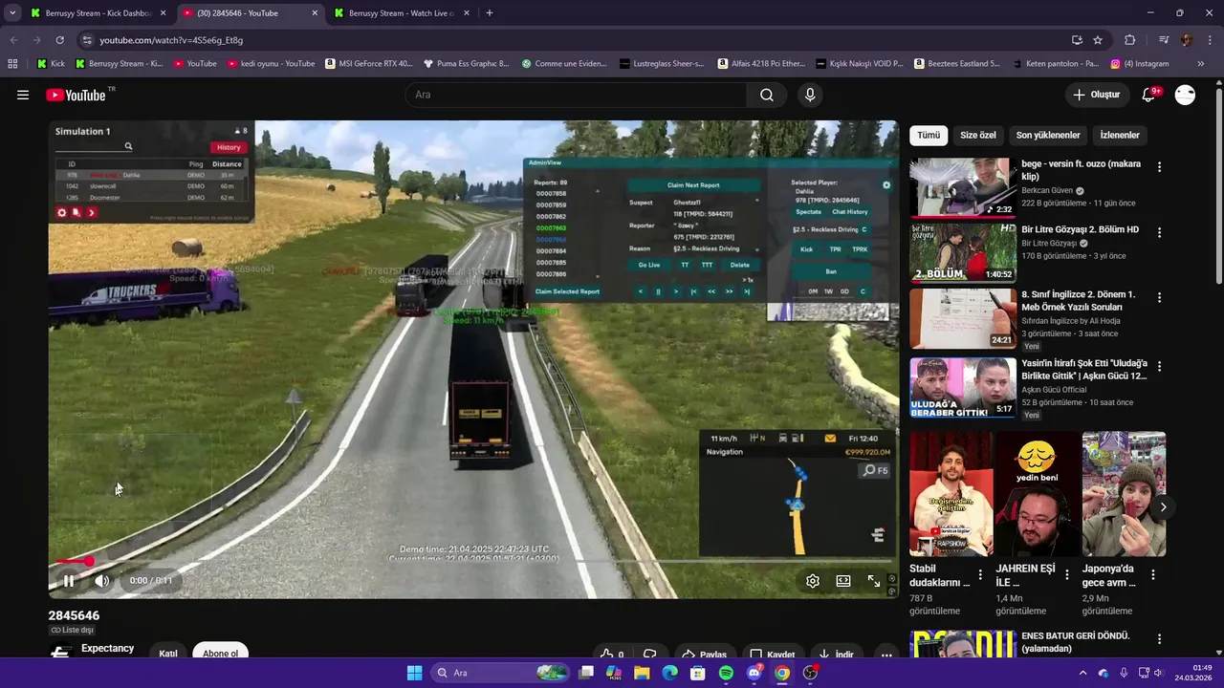
Task: Show hidden system tray icons
Action: (x=1082, y=673)
